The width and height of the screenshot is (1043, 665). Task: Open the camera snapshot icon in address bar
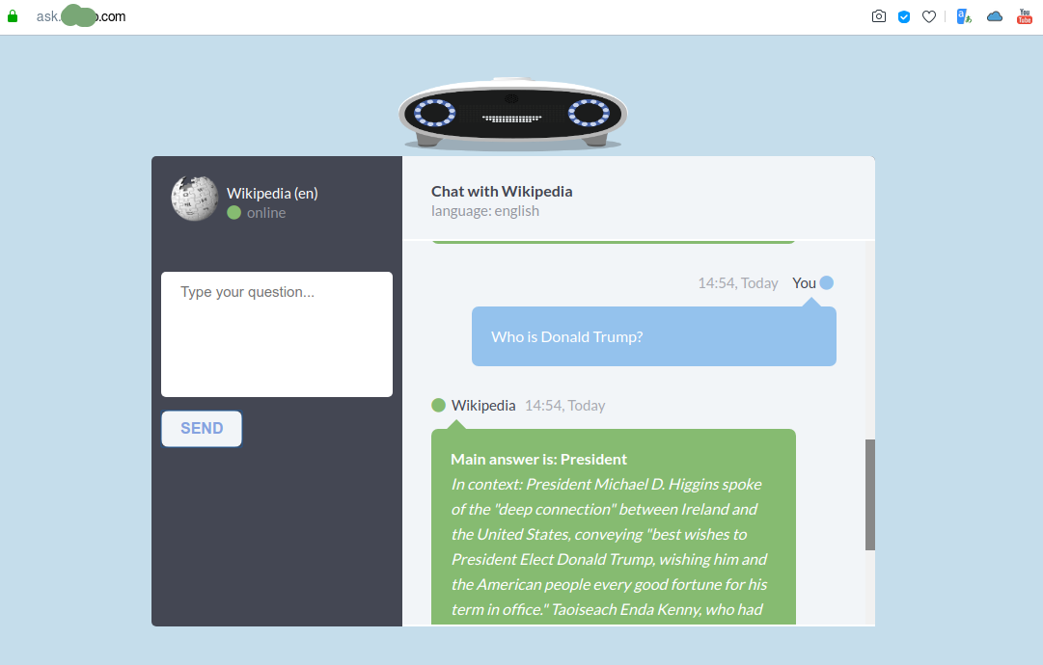[x=879, y=16]
